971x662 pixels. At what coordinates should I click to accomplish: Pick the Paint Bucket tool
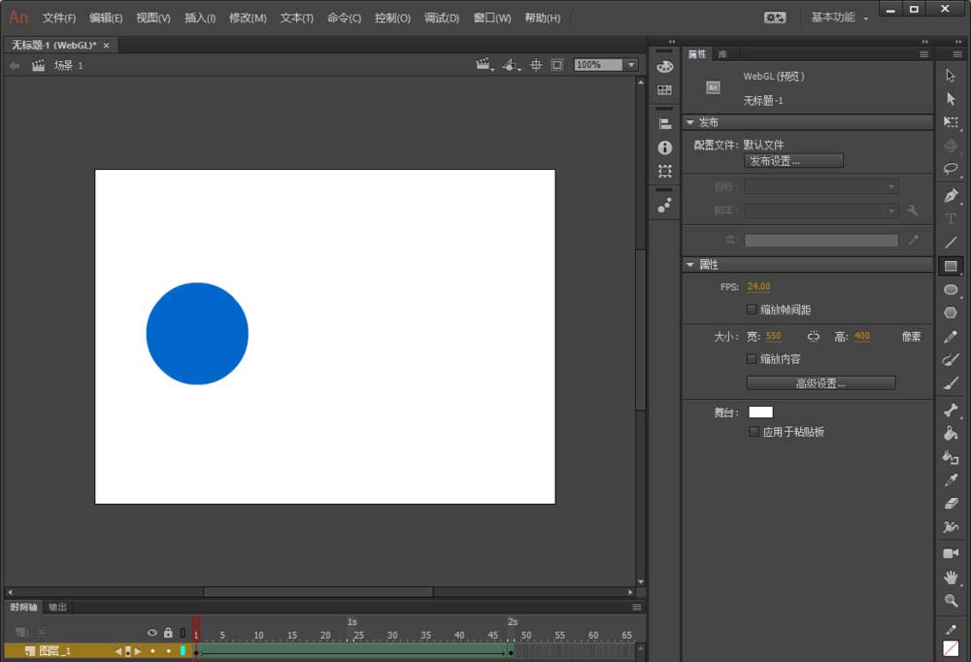(x=951, y=433)
